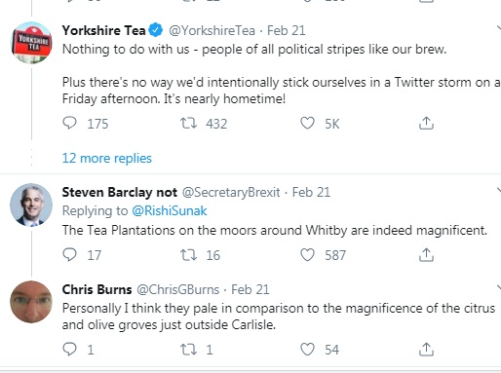Share Chris Burns' tweet

tap(426, 350)
